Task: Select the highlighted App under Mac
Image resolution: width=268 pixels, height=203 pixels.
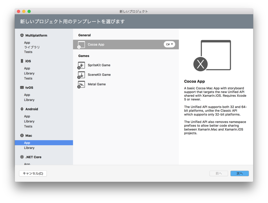Action: click(44, 143)
